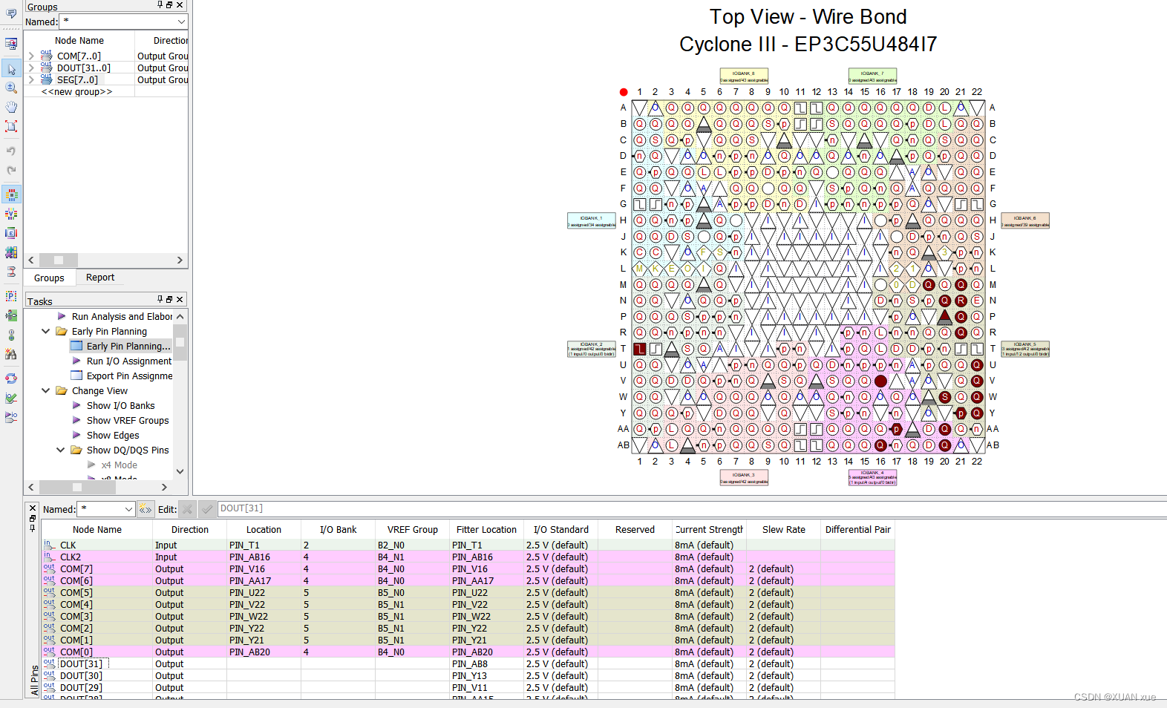The width and height of the screenshot is (1167, 708).
Task: Run Analysis and Elaboration task
Action: pyautogui.click(x=122, y=316)
